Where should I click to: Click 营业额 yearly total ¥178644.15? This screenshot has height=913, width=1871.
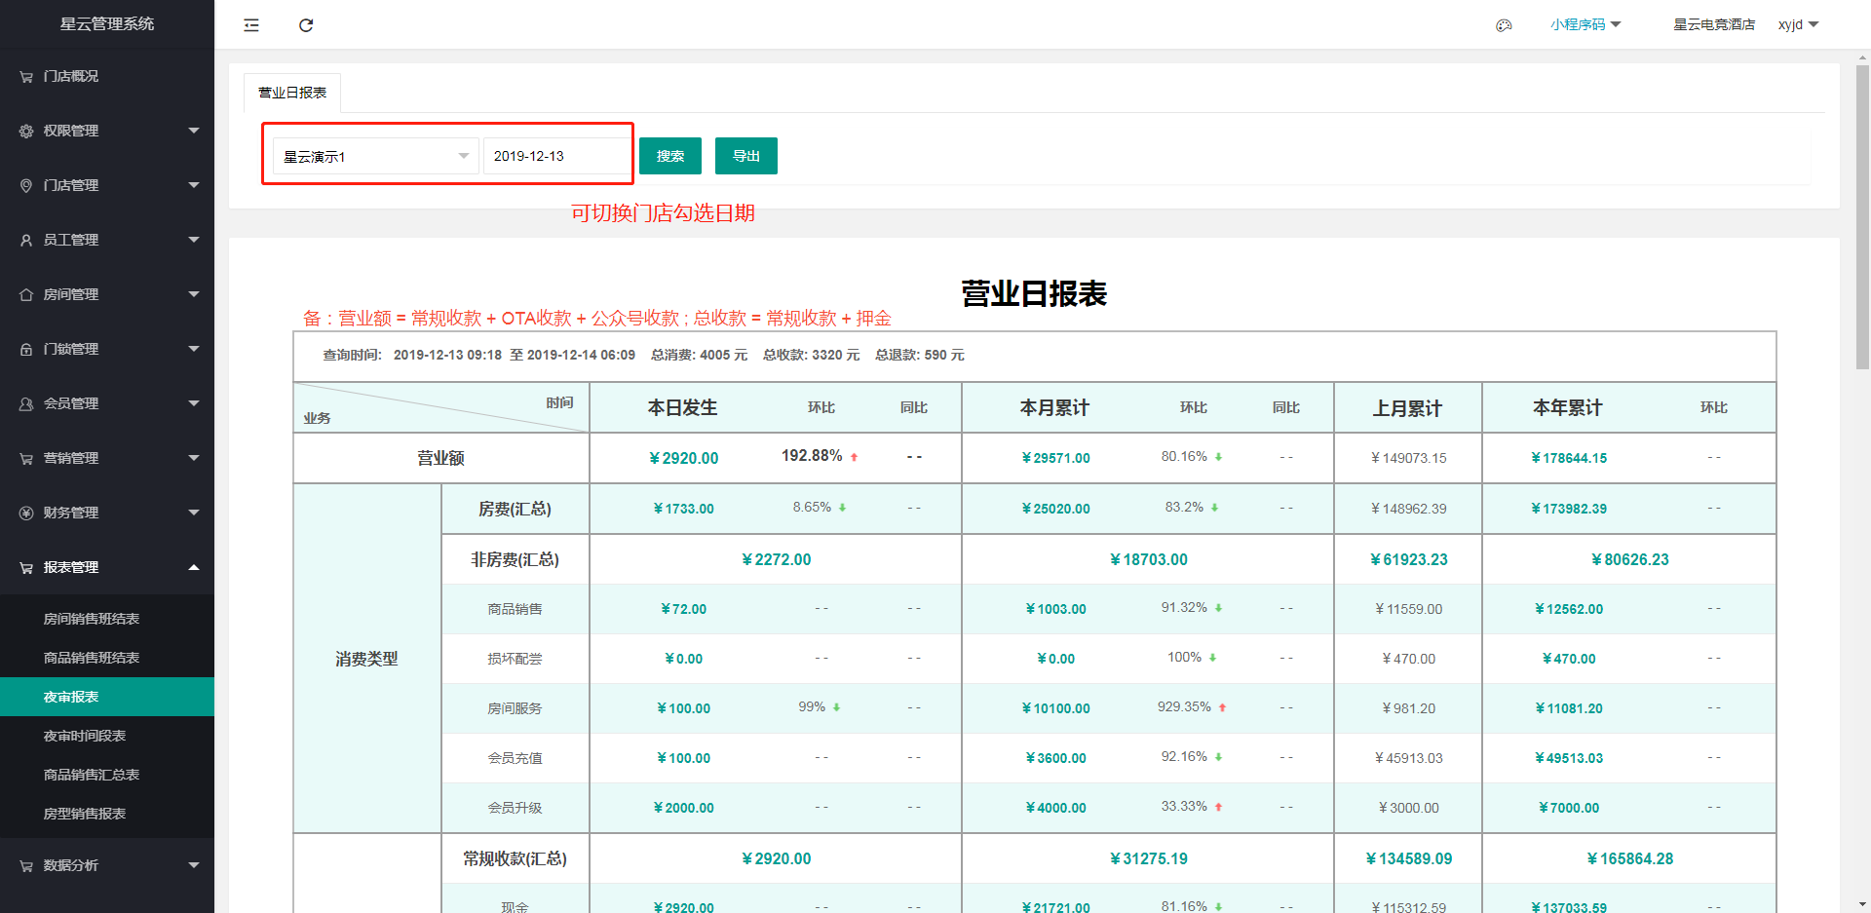click(1569, 458)
